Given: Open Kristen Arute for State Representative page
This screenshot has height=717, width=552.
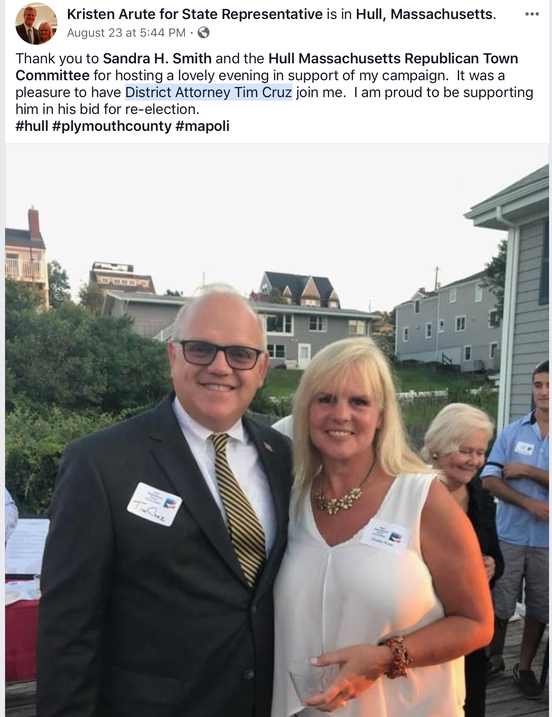Looking at the screenshot, I should (x=195, y=14).
